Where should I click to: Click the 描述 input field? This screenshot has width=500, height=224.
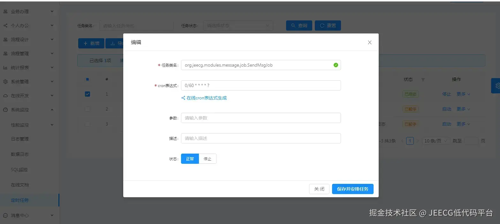261,138
